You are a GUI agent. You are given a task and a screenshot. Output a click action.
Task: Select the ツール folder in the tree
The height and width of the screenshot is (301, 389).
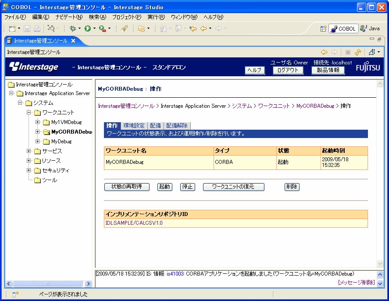coord(46,180)
